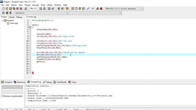Open the bottom Debug tab
The image size is (196, 110).
(47, 82)
